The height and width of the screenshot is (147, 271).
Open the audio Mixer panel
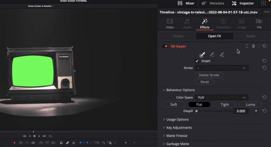(186, 3)
